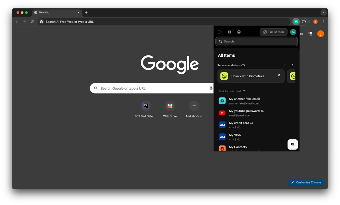Screen dimensions: 340x205
Task: Toggle the extension sidebar menu icon
Action: pyautogui.click(x=220, y=32)
